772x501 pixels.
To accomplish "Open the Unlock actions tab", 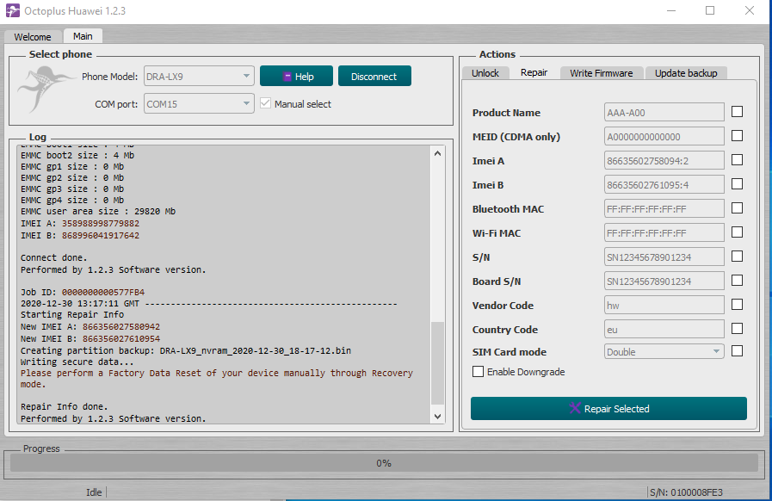I will [485, 73].
